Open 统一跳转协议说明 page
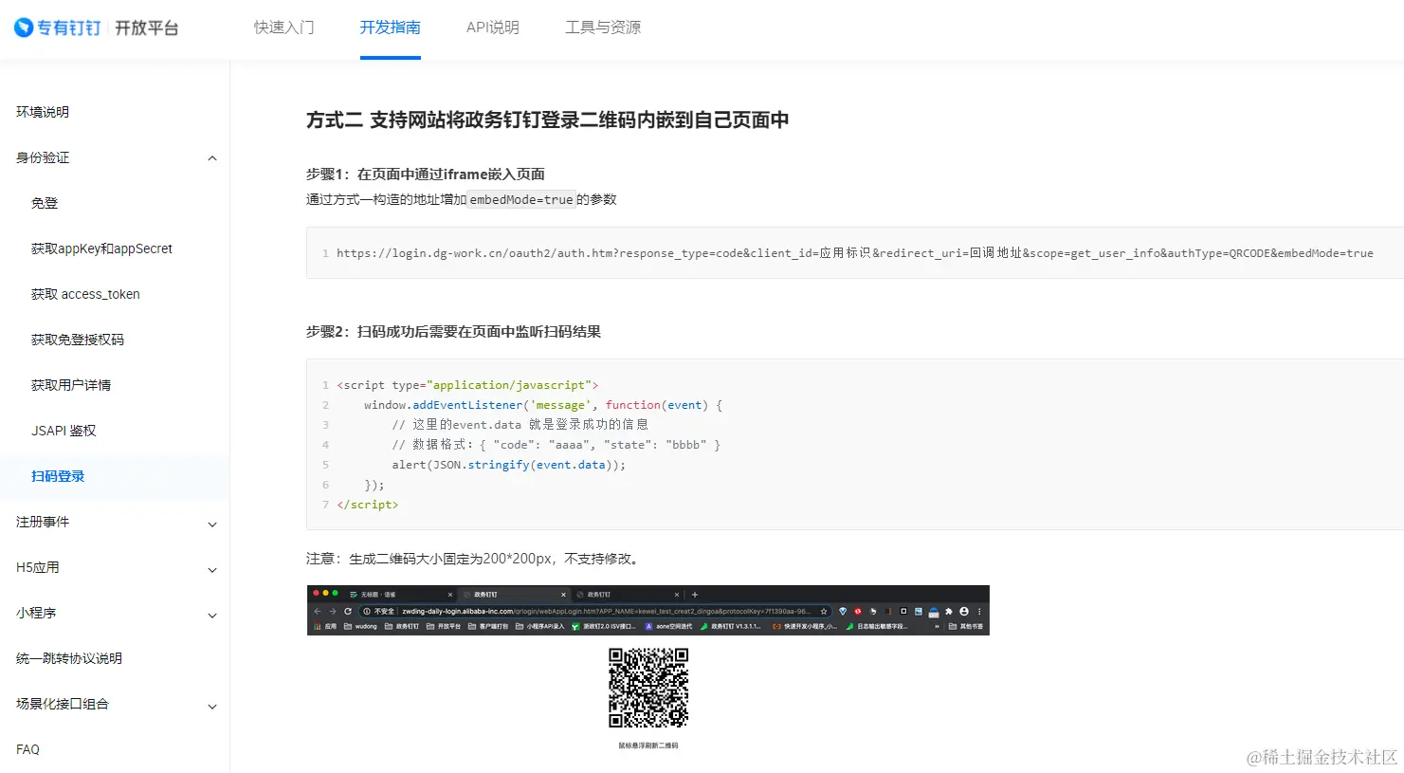This screenshot has height=773, width=1404. click(69, 658)
